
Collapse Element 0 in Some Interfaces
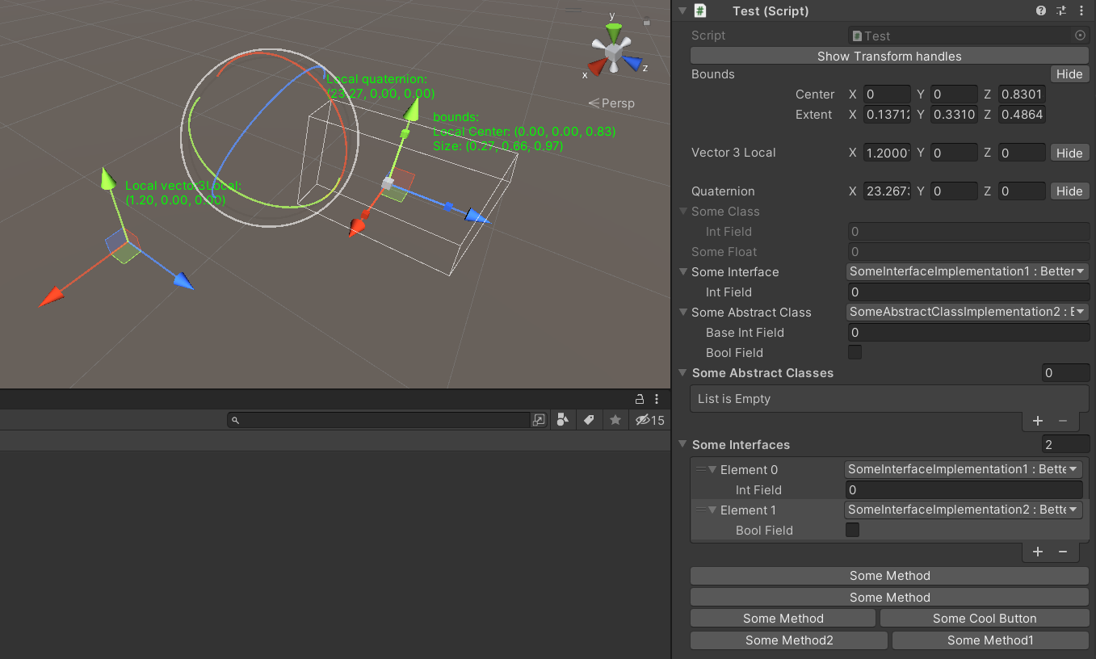tap(712, 469)
